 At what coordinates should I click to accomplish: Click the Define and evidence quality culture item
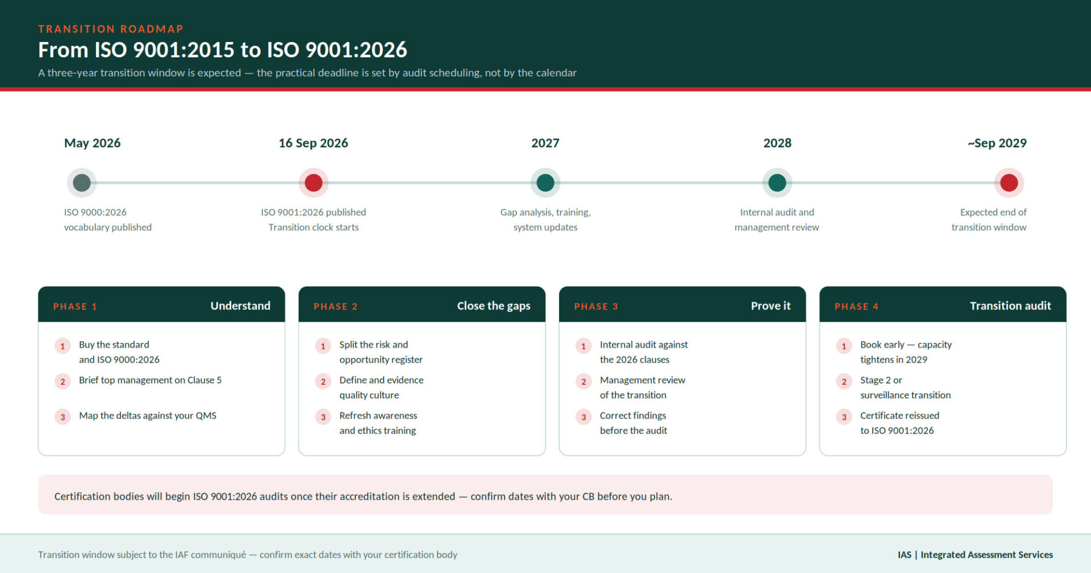[381, 387]
